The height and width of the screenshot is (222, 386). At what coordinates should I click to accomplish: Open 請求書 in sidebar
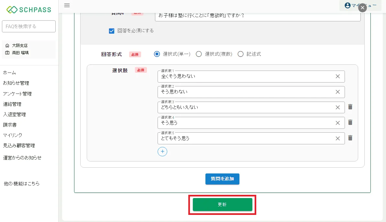coord(10,125)
